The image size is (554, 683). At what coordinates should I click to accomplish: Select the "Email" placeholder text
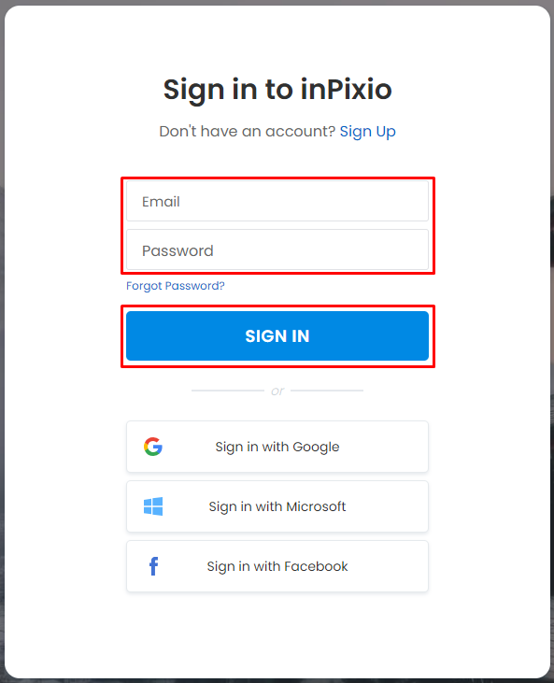161,202
